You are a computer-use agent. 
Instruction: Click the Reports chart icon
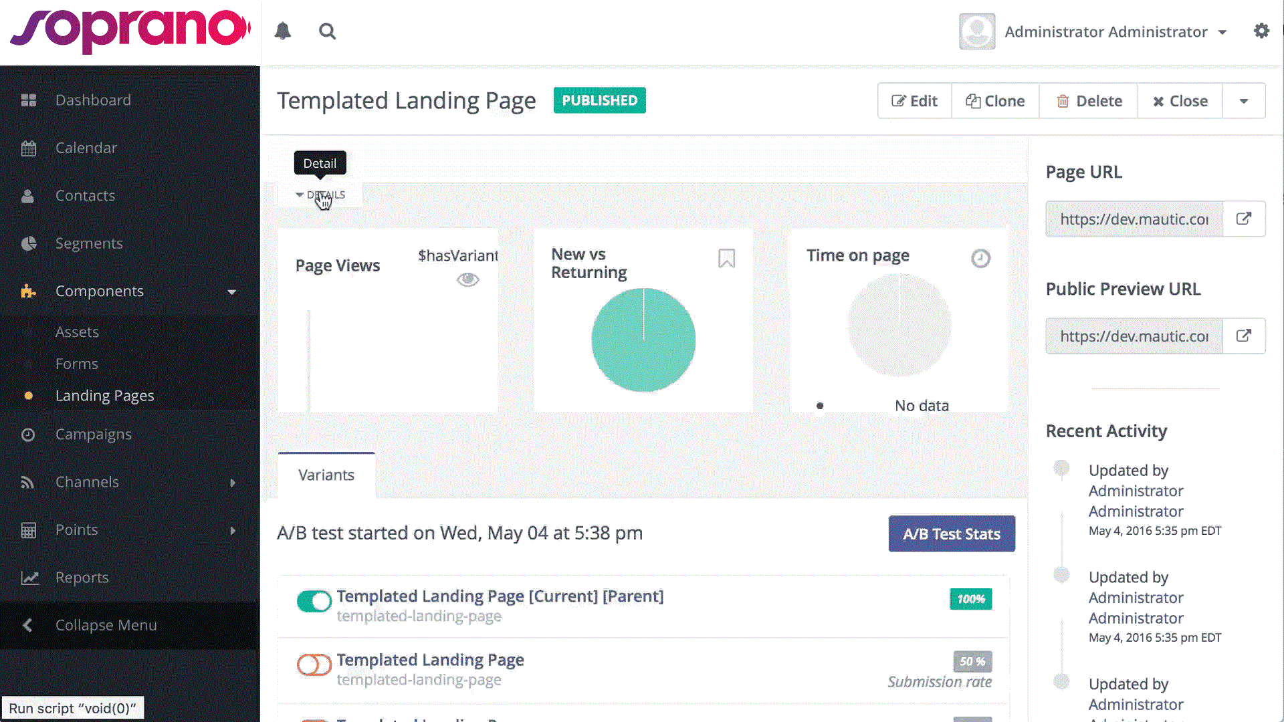pyautogui.click(x=29, y=578)
